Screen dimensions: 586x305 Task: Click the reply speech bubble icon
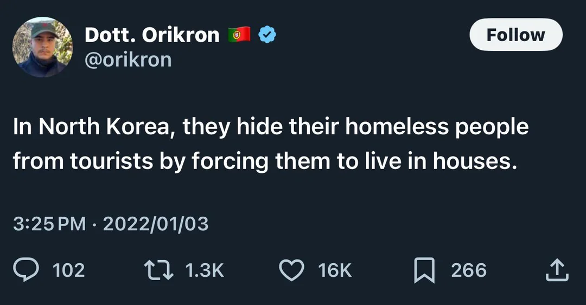[x=26, y=270]
